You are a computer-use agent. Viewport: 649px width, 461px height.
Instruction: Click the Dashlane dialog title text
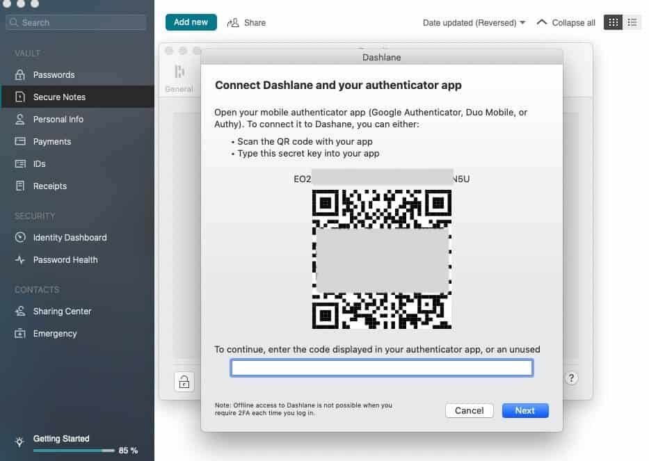point(382,58)
